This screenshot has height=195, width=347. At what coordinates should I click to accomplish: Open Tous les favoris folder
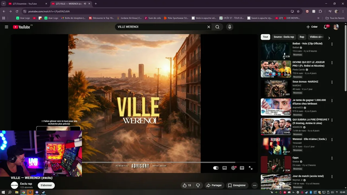point(335,18)
